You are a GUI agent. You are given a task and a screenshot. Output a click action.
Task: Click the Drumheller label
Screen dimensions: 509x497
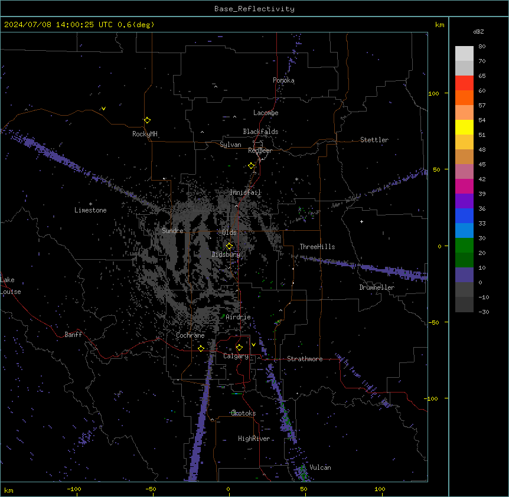[377, 287]
